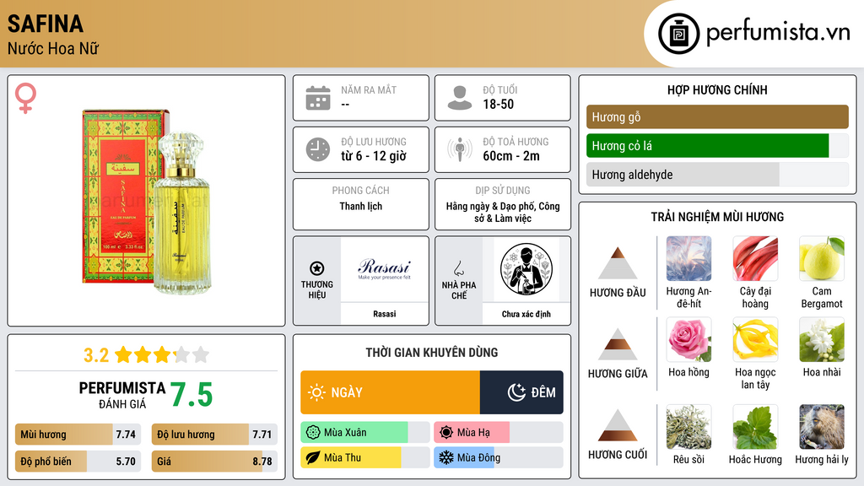This screenshot has width=864, height=486.
Task: Click the Hương hải ly beaver image
Action: click(x=822, y=427)
